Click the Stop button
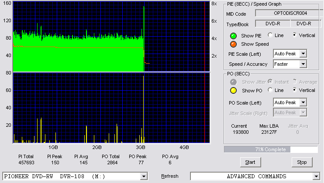Image resolution: width=324 pixels, height=183 pixels. tap(302, 163)
